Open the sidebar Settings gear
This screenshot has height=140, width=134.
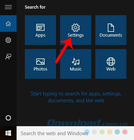tap(8, 40)
